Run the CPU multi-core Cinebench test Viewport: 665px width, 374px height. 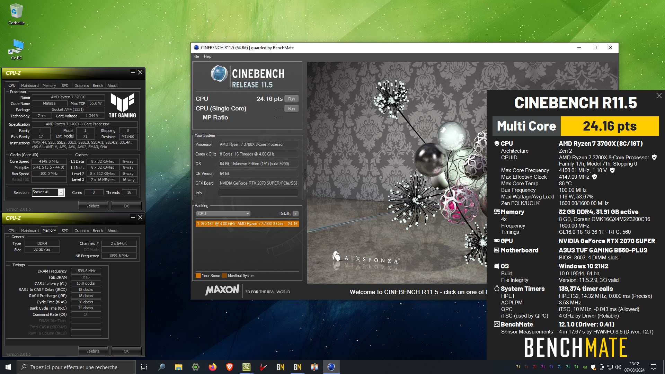tap(291, 99)
